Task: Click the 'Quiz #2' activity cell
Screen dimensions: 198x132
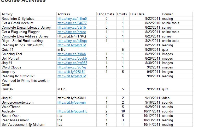Action: point(28,89)
